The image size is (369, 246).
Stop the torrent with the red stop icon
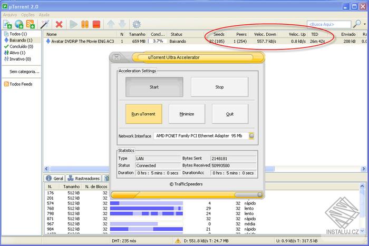[96, 24]
